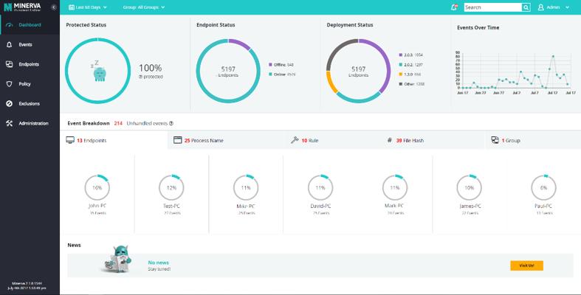
Task: Expand the Last 60 Days dropdown
Action: (x=88, y=7)
